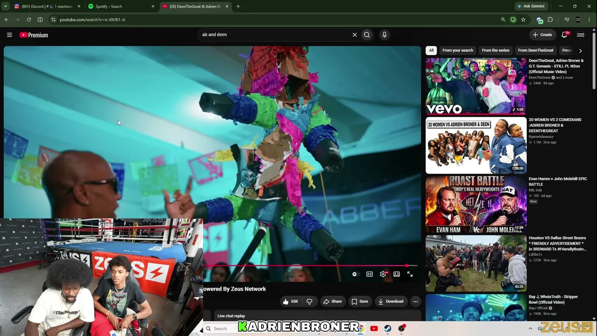Toggle the browser side panel icon
Screen dimensions: 597x336
tap(40, 20)
